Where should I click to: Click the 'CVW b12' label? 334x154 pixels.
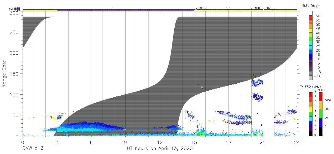coord(32,149)
